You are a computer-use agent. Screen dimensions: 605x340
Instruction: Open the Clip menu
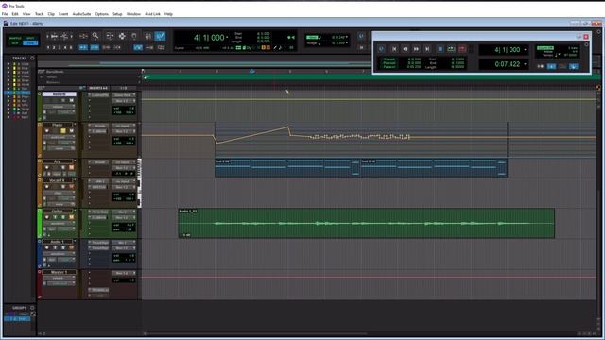point(51,14)
